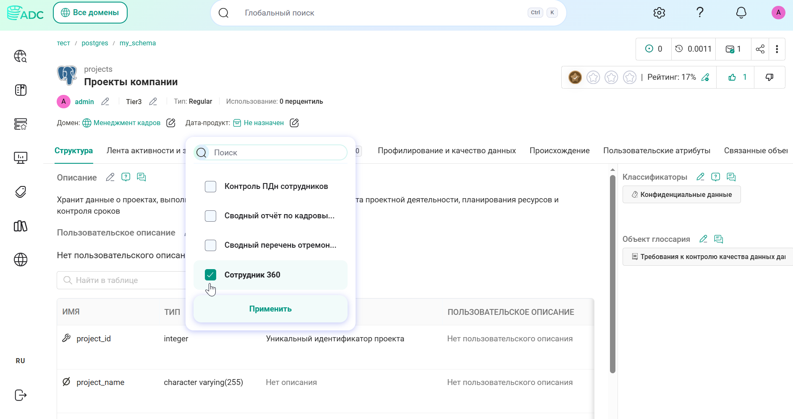793x419 pixels.
Task: Open comments icon next to Описание
Action: 141,177
